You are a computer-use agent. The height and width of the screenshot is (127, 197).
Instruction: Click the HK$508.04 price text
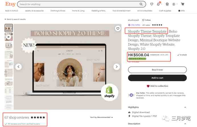click(x=138, y=55)
